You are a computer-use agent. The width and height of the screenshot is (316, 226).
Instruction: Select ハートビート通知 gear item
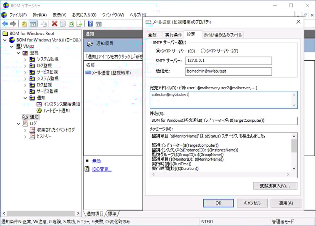(x=53, y=111)
